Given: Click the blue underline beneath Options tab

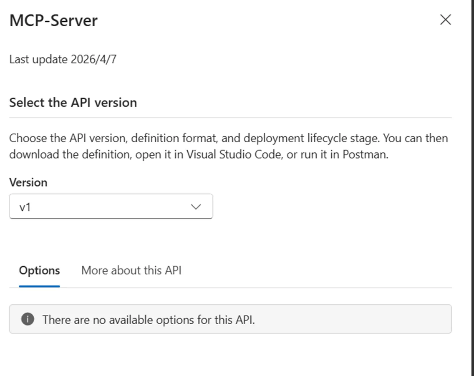Looking at the screenshot, I should [x=39, y=286].
